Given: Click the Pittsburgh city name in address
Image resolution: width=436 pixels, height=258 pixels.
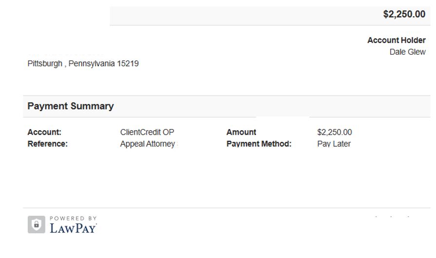Looking at the screenshot, I should coord(45,64).
